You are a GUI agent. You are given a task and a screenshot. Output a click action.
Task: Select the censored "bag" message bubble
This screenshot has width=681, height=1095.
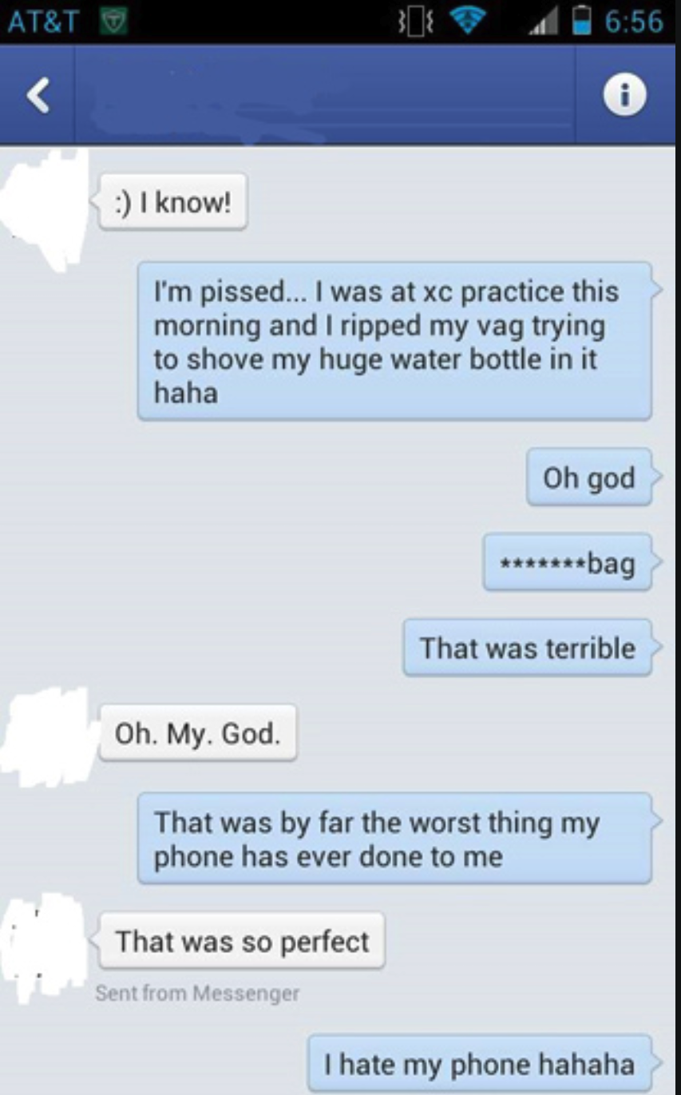coord(569,563)
